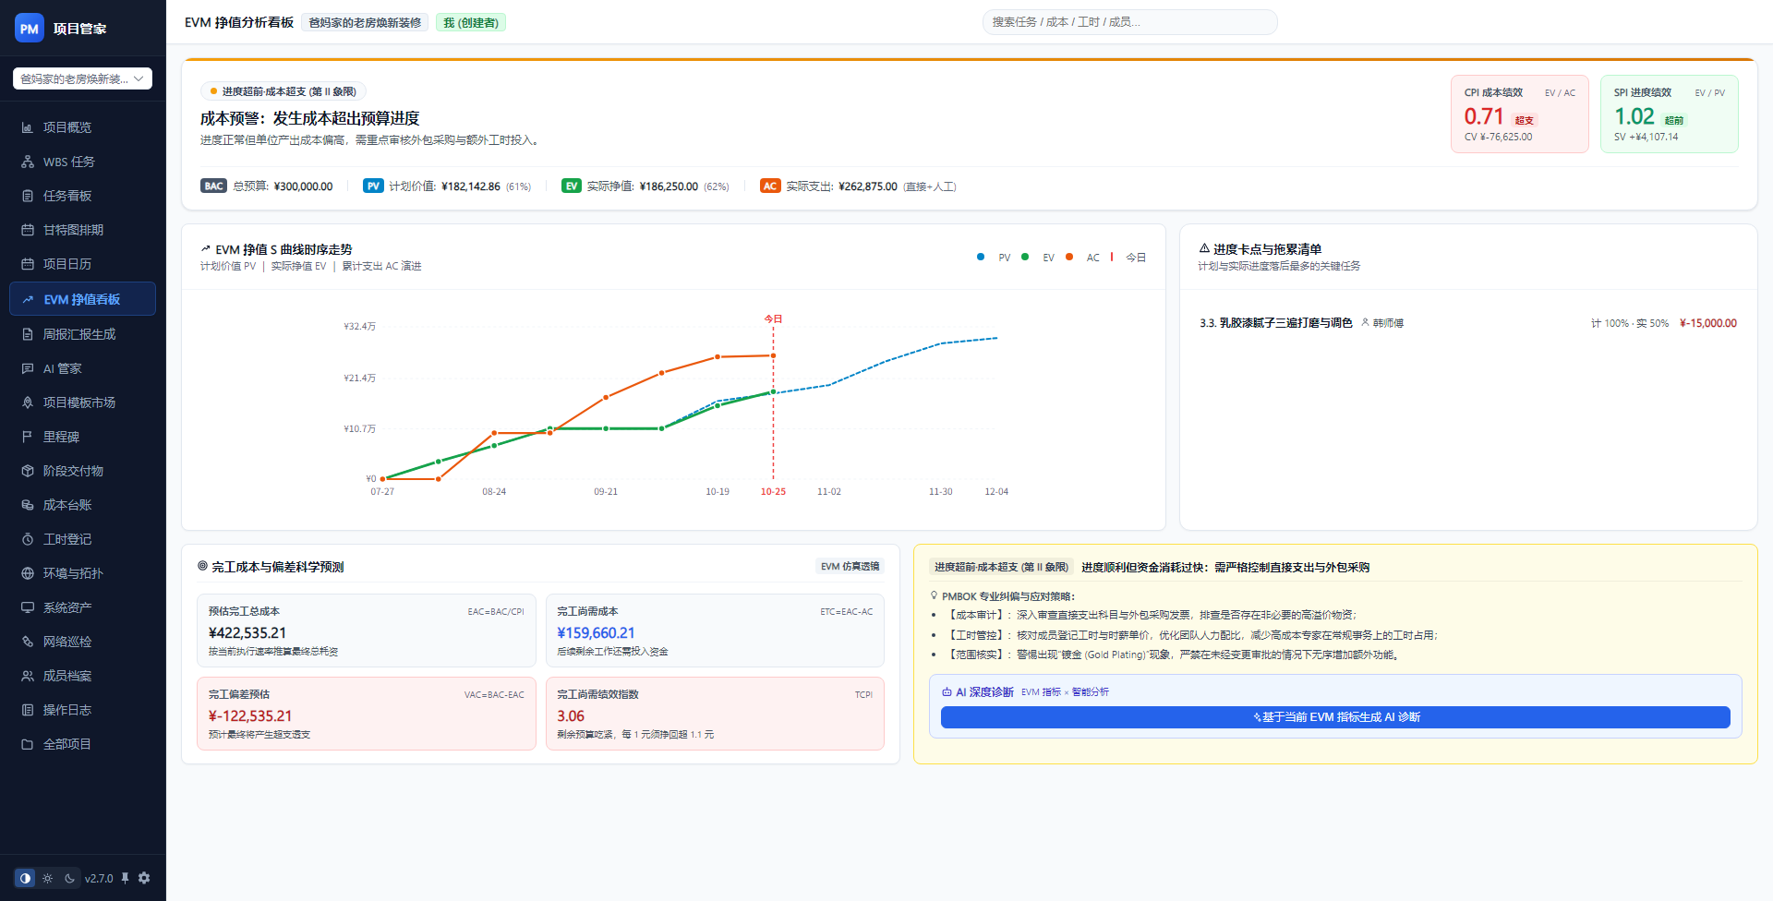The image size is (1773, 901).
Task: Click the 预估完工总成本 card
Action: (x=367, y=631)
